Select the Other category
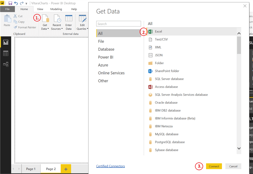 point(119,81)
